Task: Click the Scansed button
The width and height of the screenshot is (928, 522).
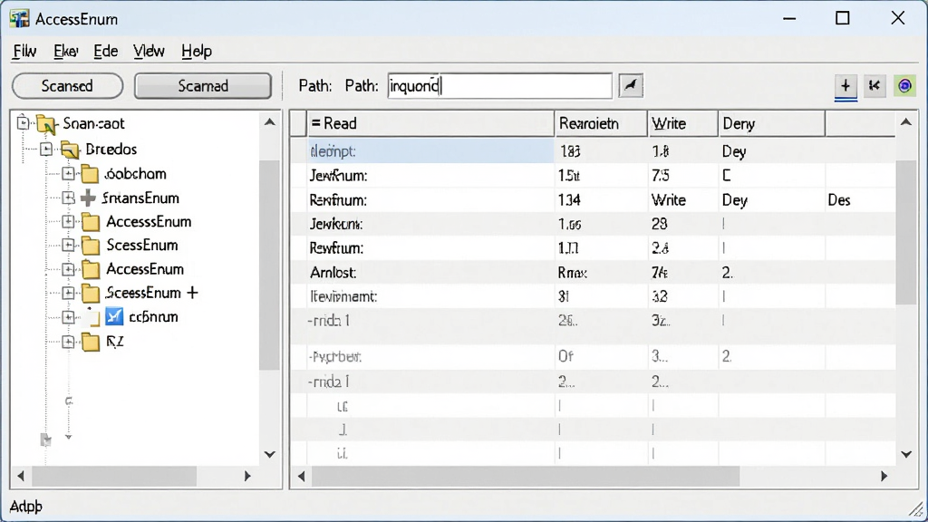Action: point(67,86)
